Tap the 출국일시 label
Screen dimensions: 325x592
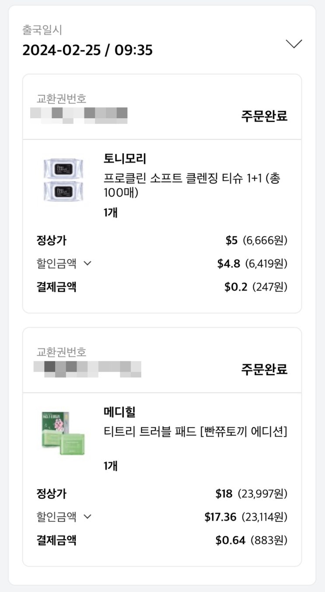pyautogui.click(x=42, y=30)
